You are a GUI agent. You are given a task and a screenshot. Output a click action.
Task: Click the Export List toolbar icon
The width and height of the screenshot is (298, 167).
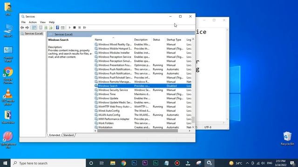(x=51, y=28)
